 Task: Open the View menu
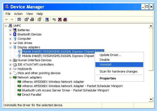coord(30,14)
